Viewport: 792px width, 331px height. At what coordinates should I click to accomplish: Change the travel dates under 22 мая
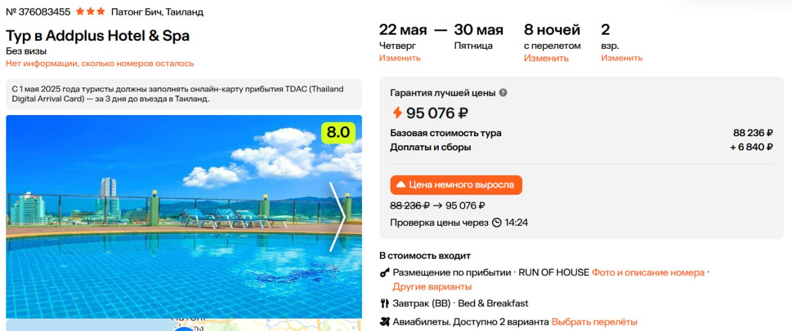pyautogui.click(x=400, y=58)
